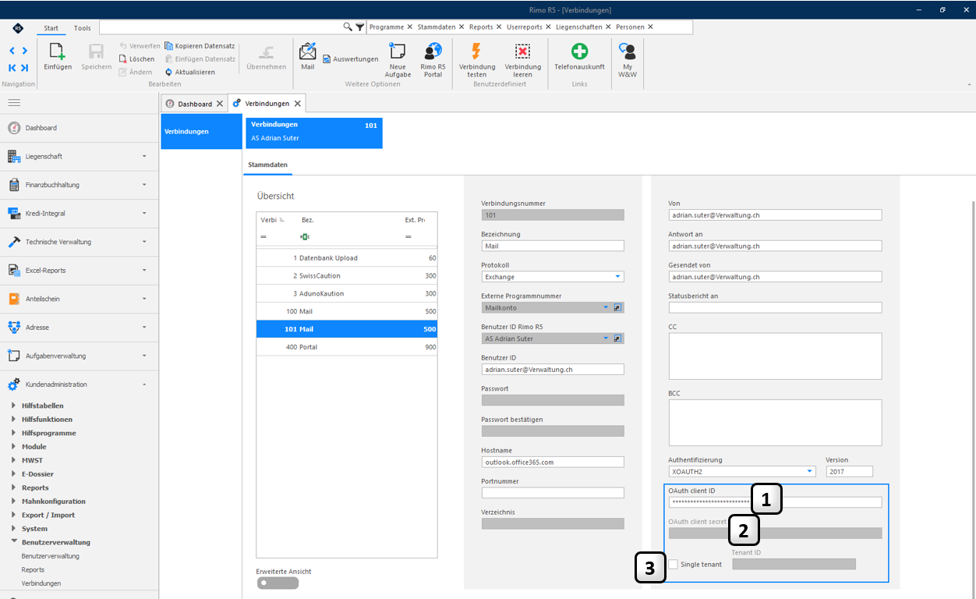This screenshot has width=976, height=599.
Task: Open the Protokoll Exchange dropdown
Action: pyautogui.click(x=618, y=277)
